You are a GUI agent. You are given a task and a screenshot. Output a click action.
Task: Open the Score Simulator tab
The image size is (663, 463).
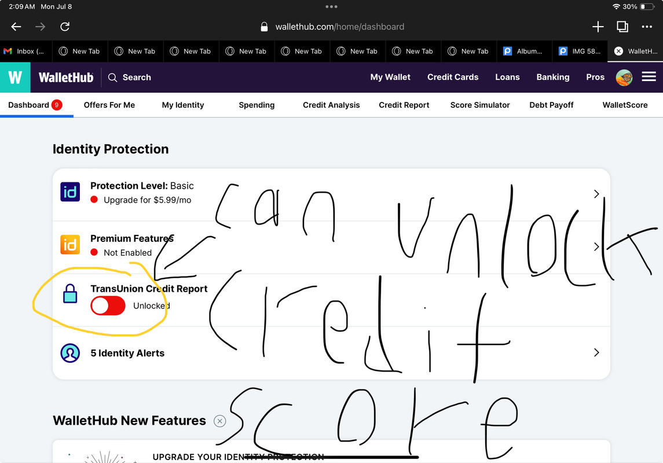pyautogui.click(x=480, y=105)
